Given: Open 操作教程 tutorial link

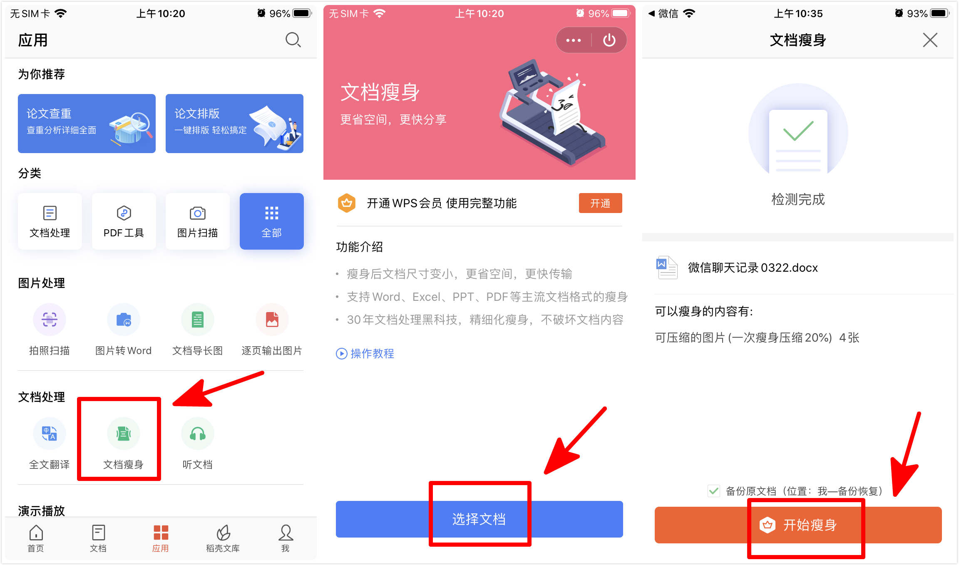Looking at the screenshot, I should pyautogui.click(x=363, y=353).
